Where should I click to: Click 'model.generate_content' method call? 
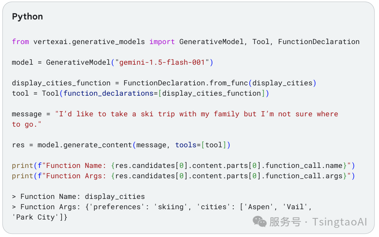point(85,145)
